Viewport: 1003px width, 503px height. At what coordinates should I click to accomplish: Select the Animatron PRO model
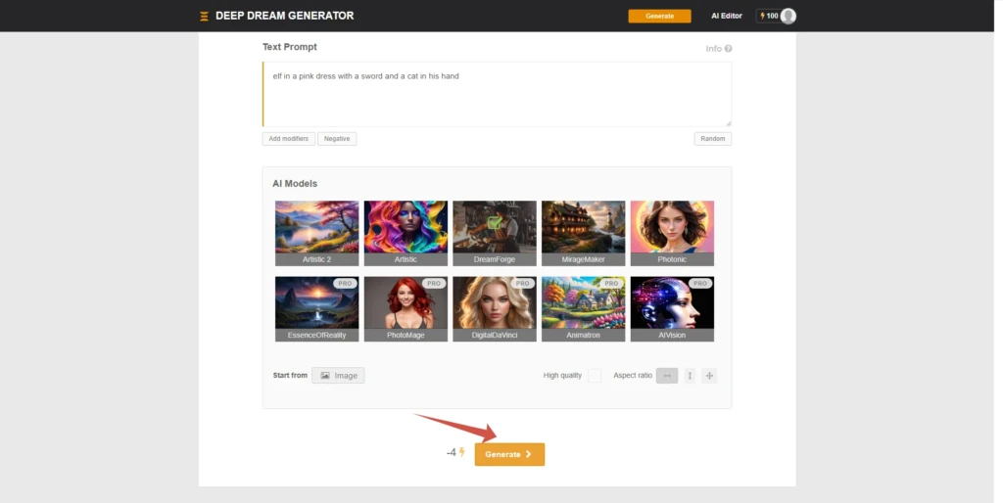click(x=584, y=308)
